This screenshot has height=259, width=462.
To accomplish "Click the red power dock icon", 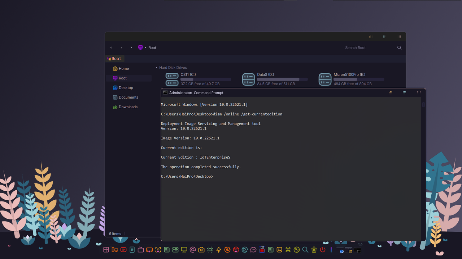I will (323, 250).
